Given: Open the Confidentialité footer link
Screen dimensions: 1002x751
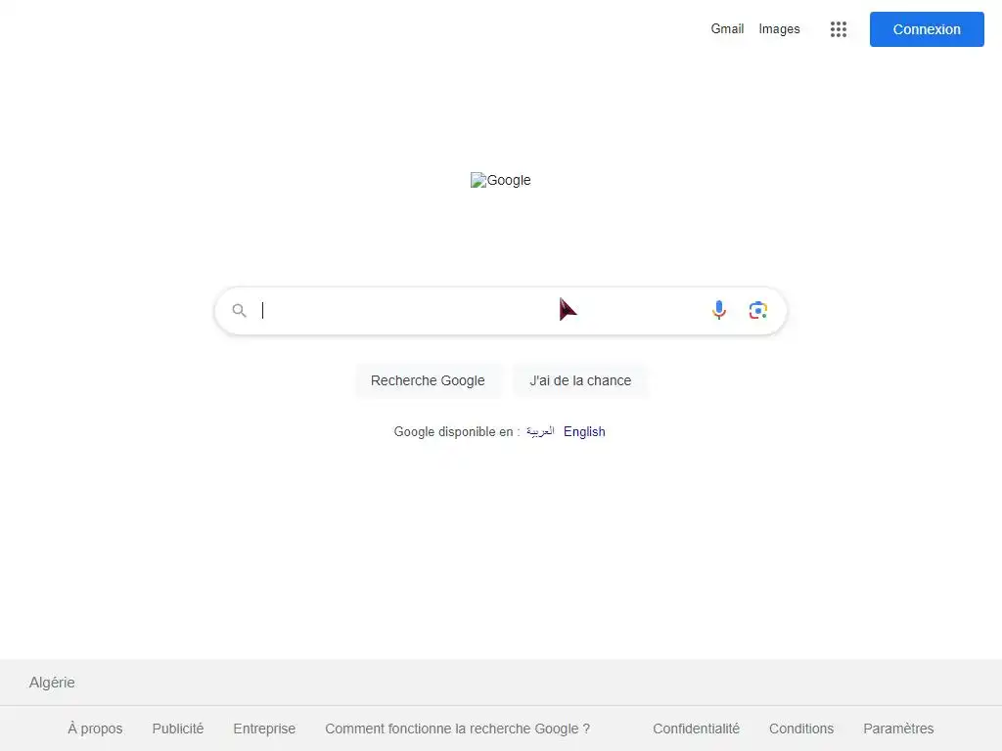Looking at the screenshot, I should tap(696, 729).
